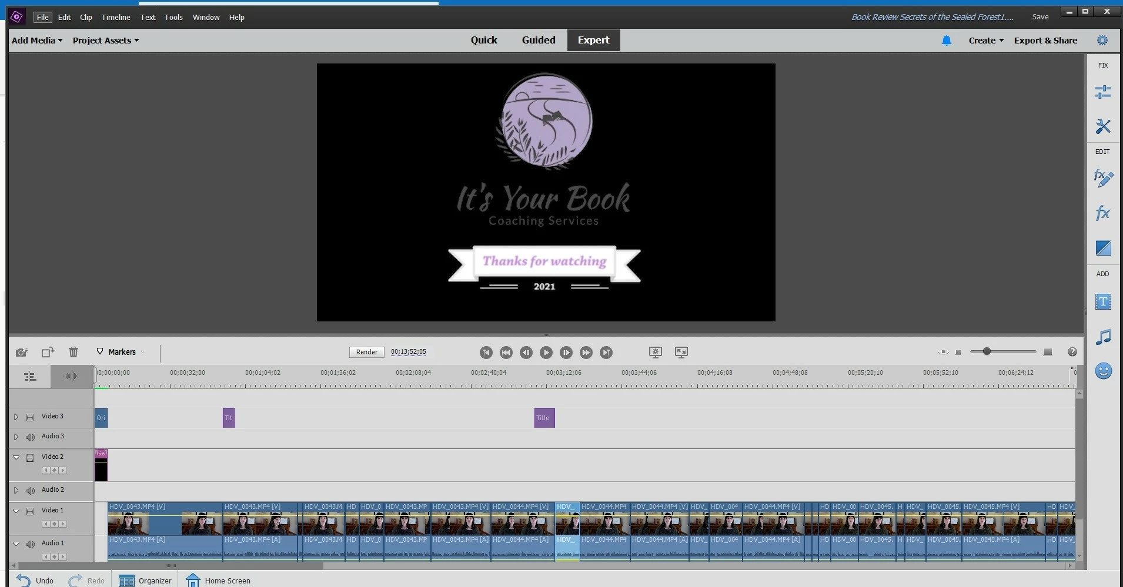Image resolution: width=1123 pixels, height=587 pixels.
Task: Open the render quality monitor icon
Action: coord(656,352)
